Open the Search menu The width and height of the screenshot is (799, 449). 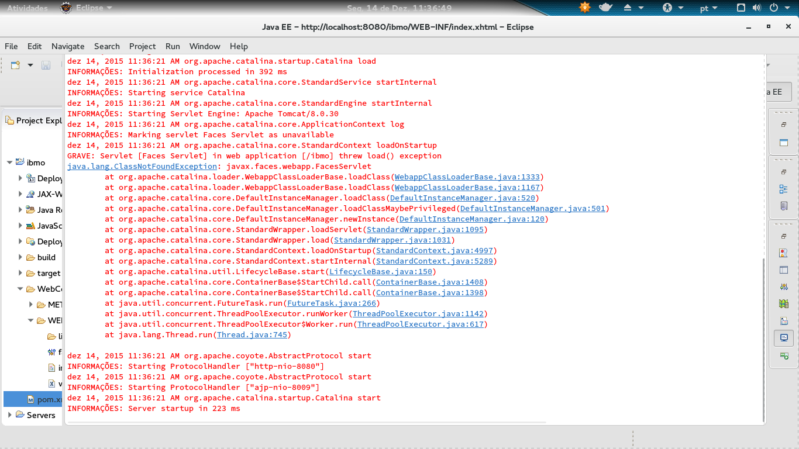107,46
